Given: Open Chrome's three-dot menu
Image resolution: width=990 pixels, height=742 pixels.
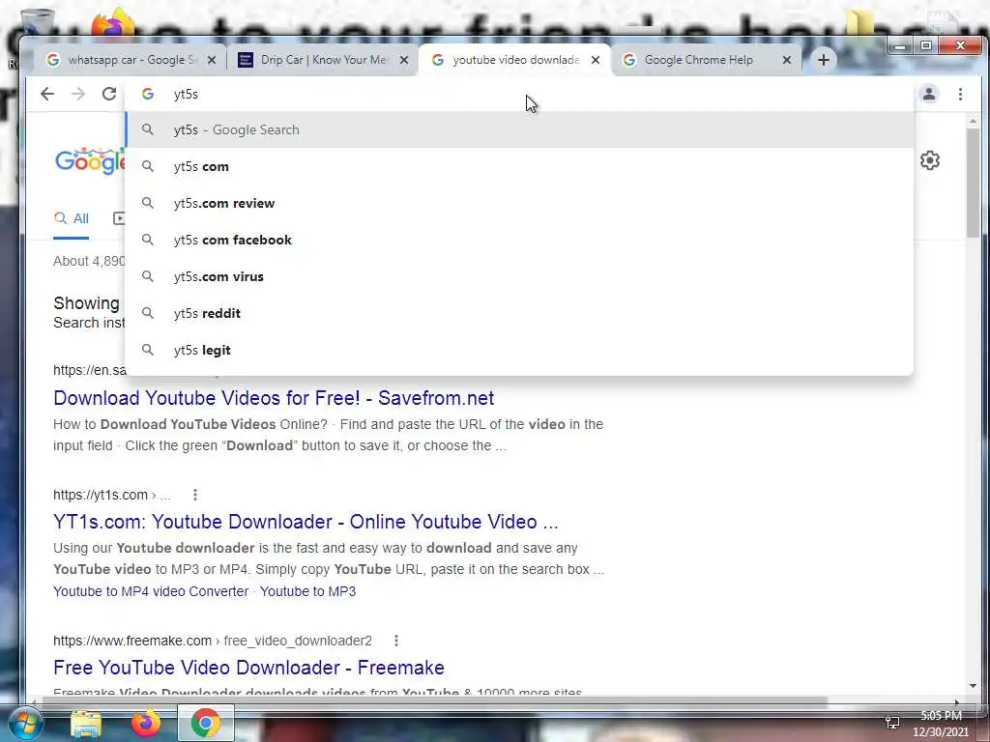Looking at the screenshot, I should click(x=960, y=94).
